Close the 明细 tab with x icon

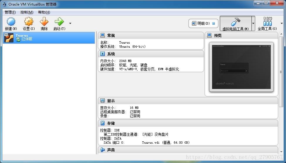click(x=214, y=23)
